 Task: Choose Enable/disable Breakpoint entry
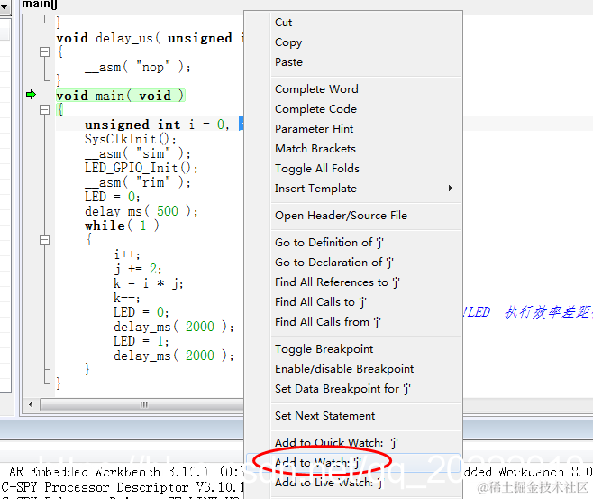(x=344, y=369)
